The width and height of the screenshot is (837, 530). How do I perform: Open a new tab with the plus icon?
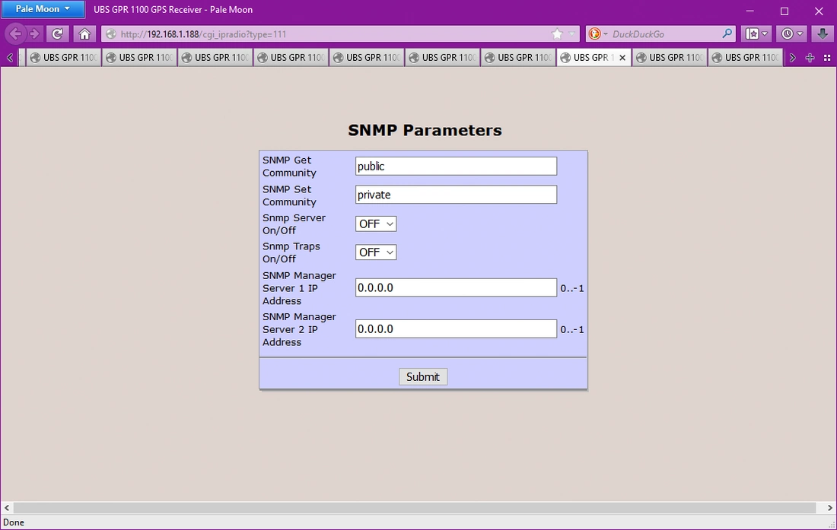click(x=810, y=58)
